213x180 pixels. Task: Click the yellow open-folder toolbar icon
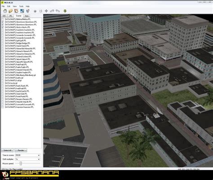click(x=11, y=11)
